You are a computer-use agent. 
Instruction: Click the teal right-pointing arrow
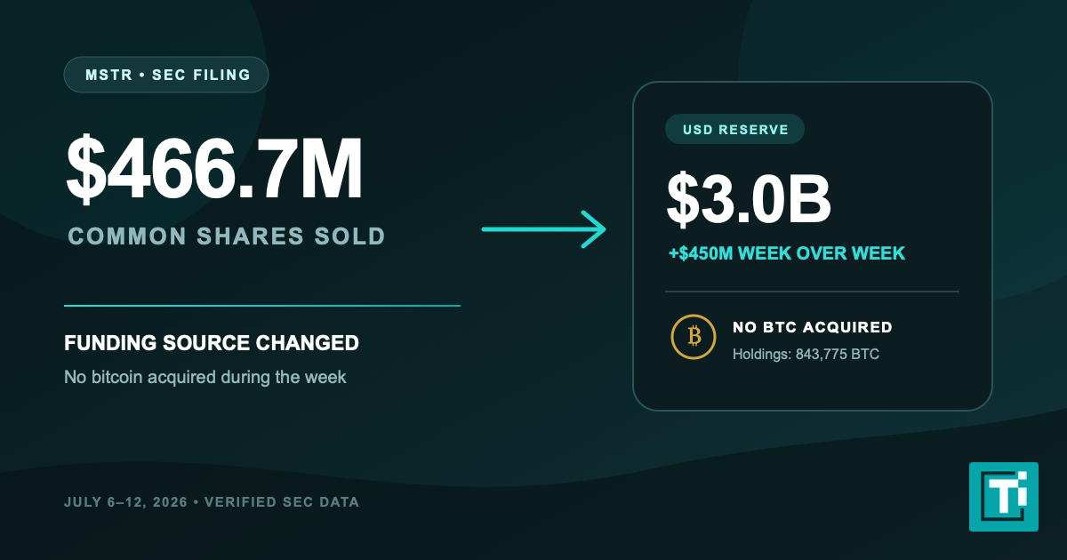click(543, 229)
